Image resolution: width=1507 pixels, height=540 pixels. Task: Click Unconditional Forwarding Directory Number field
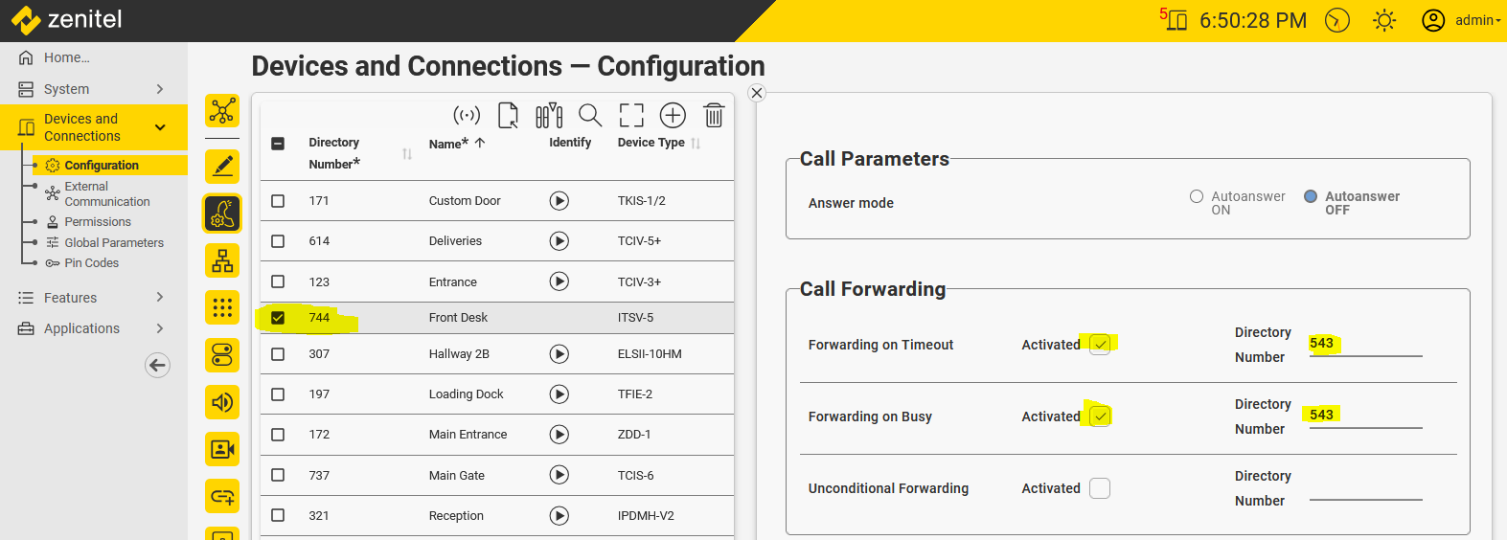pyautogui.click(x=1365, y=490)
